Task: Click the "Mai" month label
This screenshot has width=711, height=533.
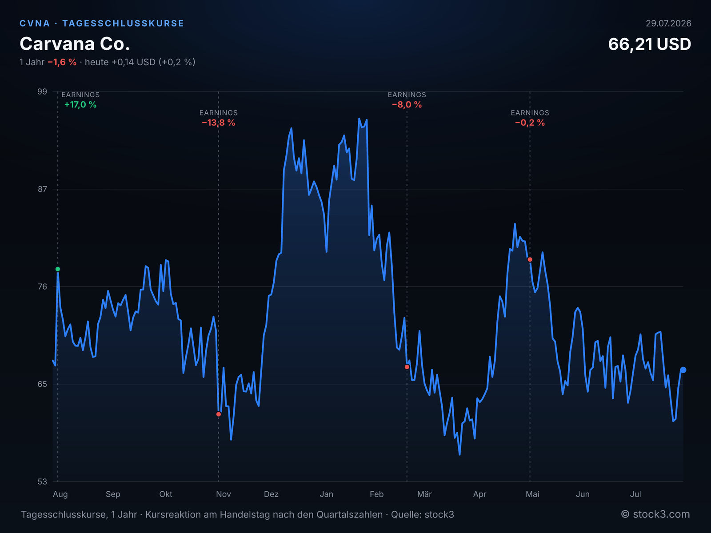Action: (532, 494)
